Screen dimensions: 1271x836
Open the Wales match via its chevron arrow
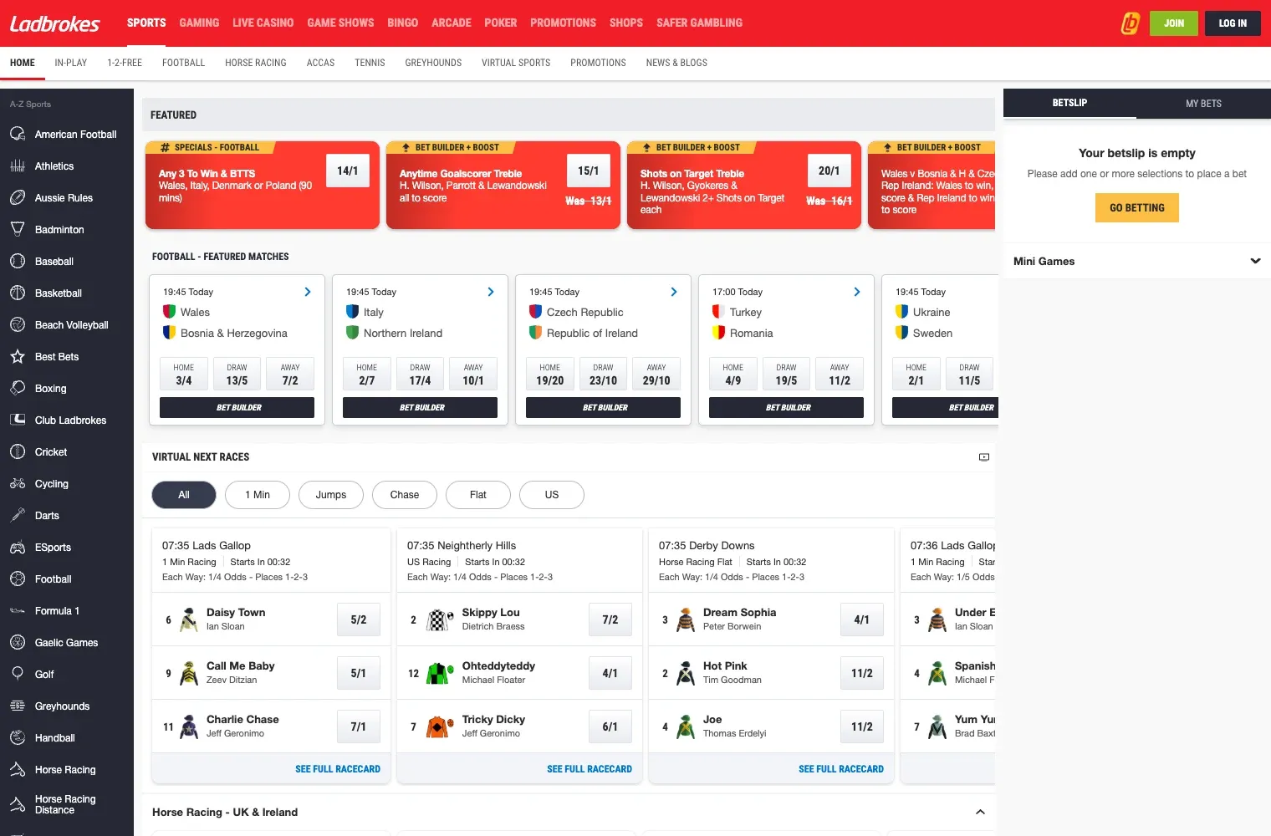[x=307, y=292]
